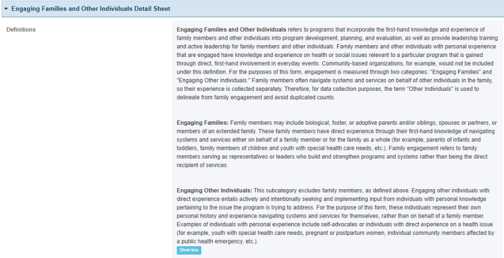Click the Engaging Families paragraph body text
The width and height of the screenshot is (504, 258).
(336, 144)
